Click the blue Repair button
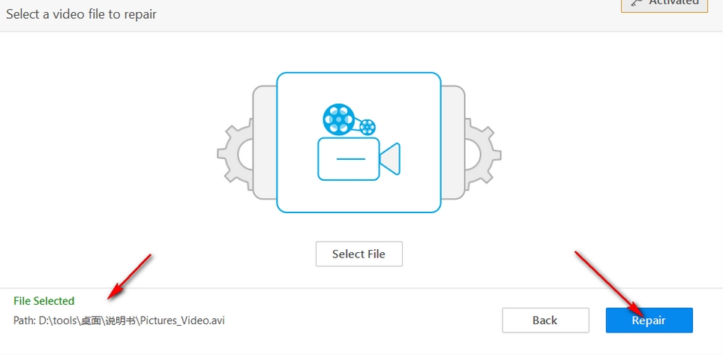The width and height of the screenshot is (723, 355). click(x=649, y=320)
